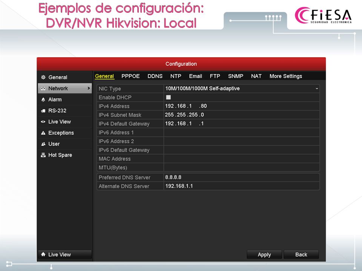Expand the Network submenu arrow

coord(88,88)
